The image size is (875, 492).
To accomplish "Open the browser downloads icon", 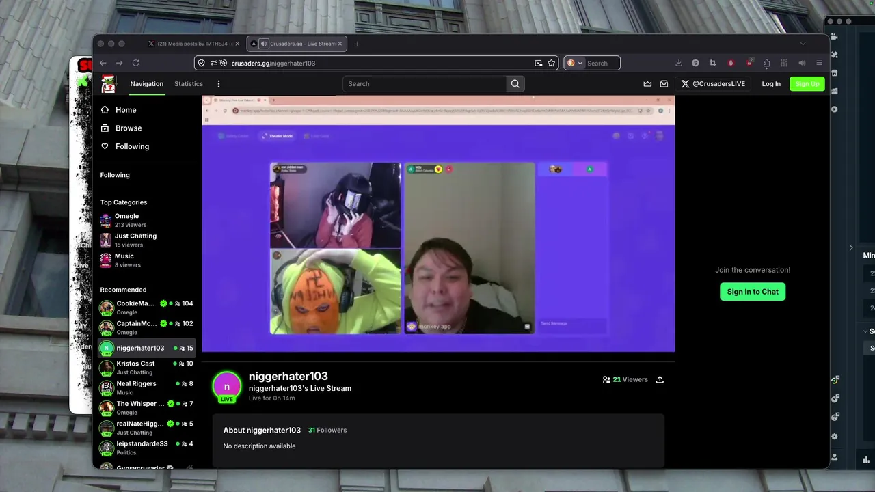I will [x=678, y=63].
